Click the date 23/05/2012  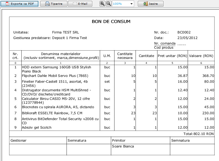(x=187, y=38)
